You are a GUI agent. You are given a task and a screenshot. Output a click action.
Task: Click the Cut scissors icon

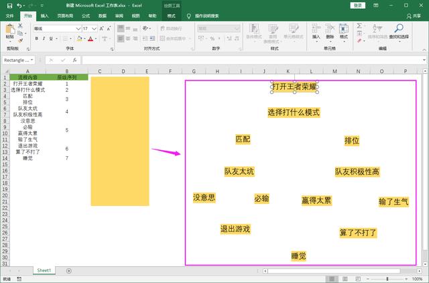pos(20,25)
